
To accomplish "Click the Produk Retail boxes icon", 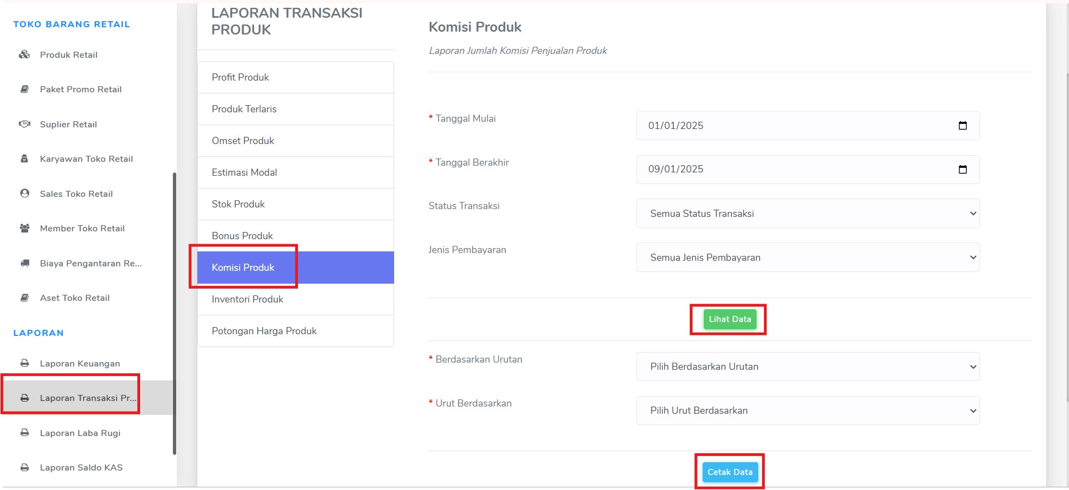I will (24, 55).
